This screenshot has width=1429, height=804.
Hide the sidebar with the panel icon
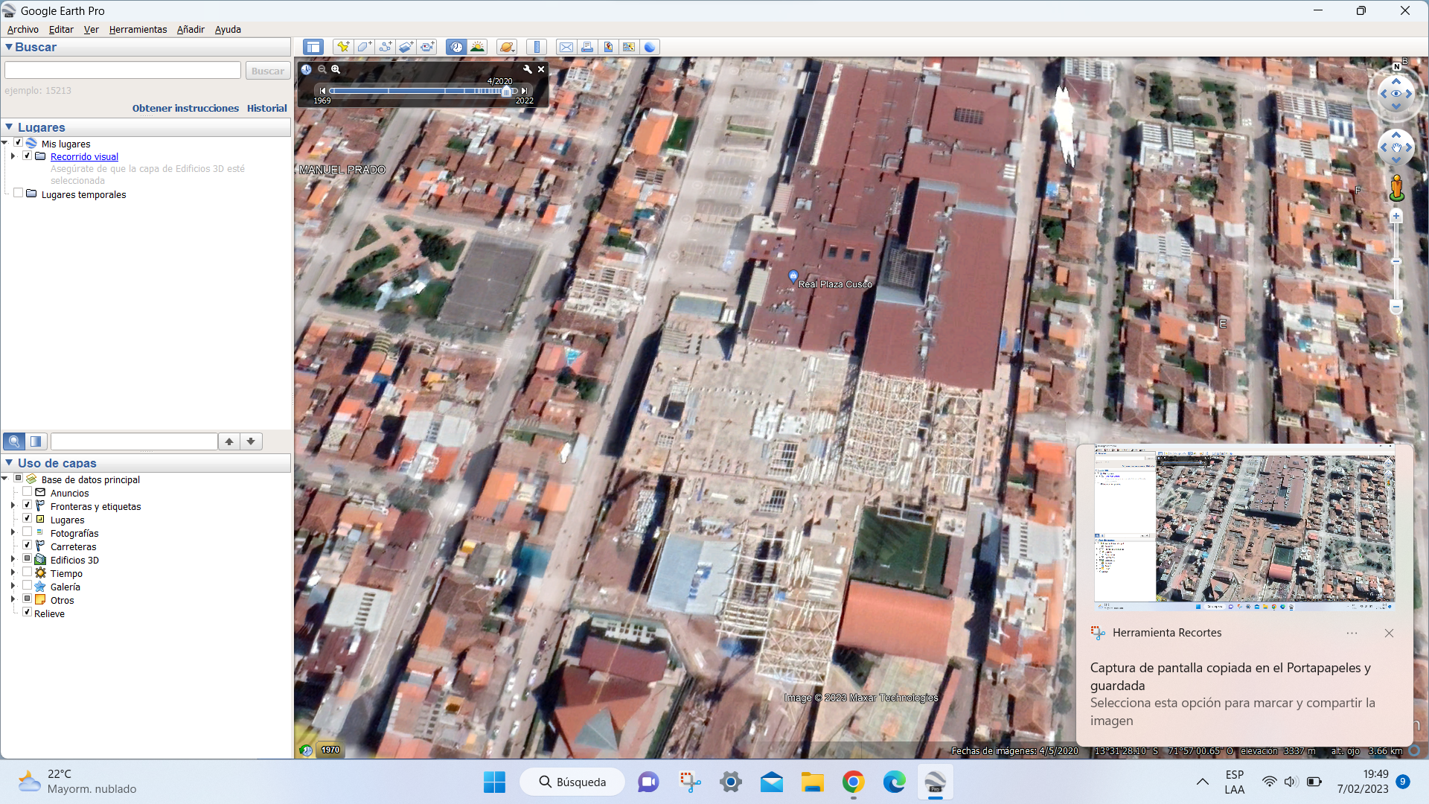pyautogui.click(x=313, y=47)
